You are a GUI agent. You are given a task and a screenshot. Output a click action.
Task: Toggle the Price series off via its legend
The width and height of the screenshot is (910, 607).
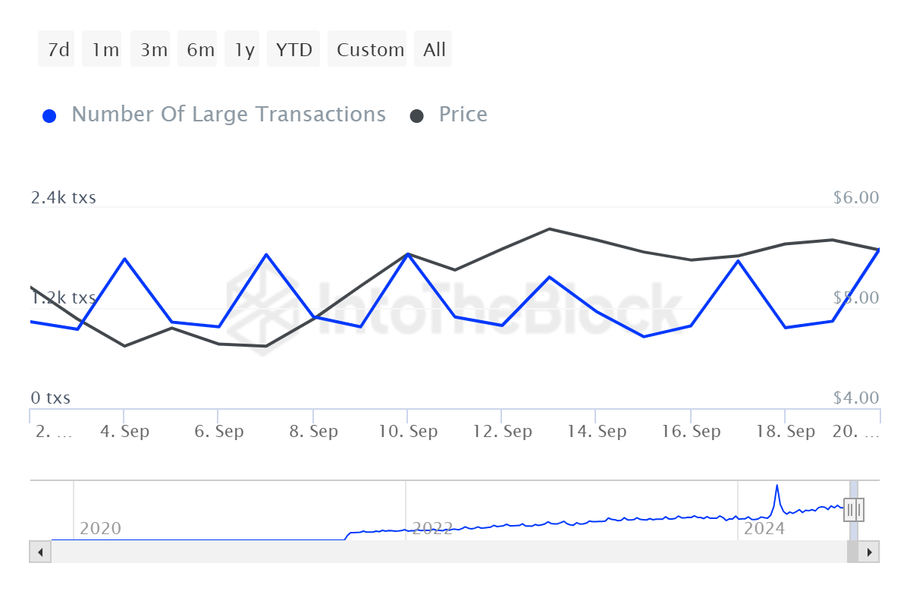[463, 114]
